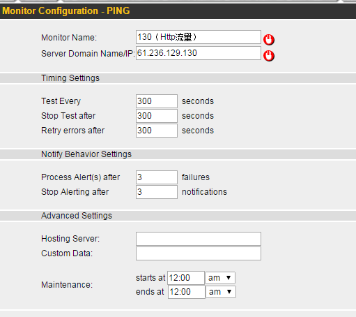Click the Advanced Settings section header
Screen dimensions: 356x317
[x=178, y=216]
